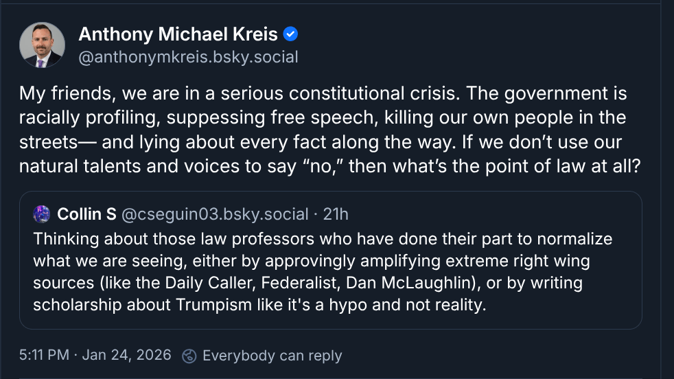Click the globe icon beside reply setting

(x=189, y=356)
